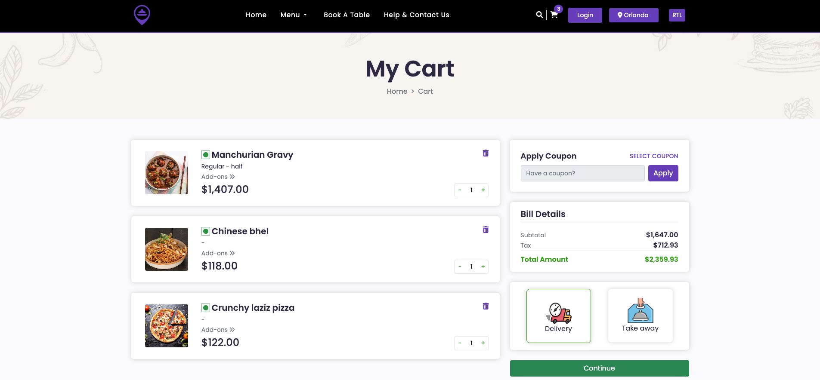Delete Crunchy laziz pizza from cart
The width and height of the screenshot is (820, 380).
486,306
